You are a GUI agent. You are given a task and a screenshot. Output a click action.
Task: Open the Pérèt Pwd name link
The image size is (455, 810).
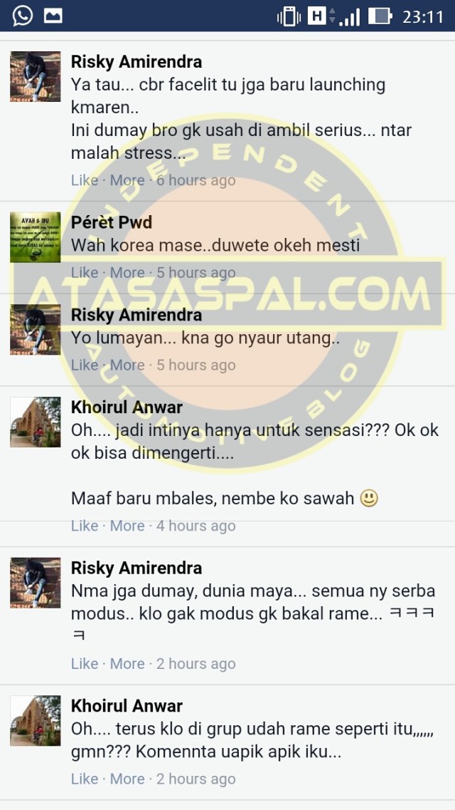click(112, 223)
